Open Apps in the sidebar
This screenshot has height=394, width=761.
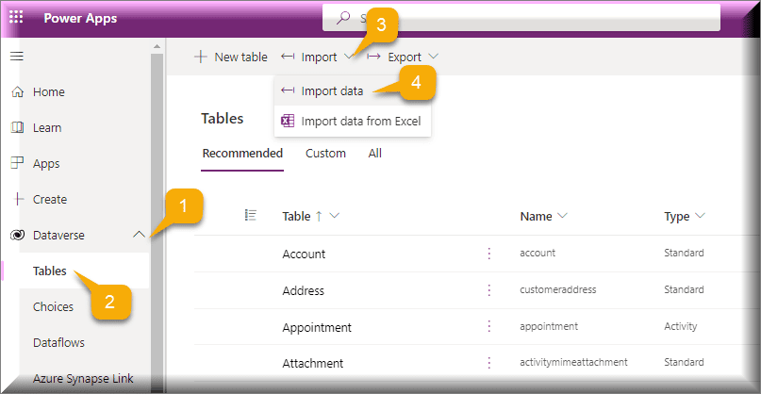[x=46, y=163]
